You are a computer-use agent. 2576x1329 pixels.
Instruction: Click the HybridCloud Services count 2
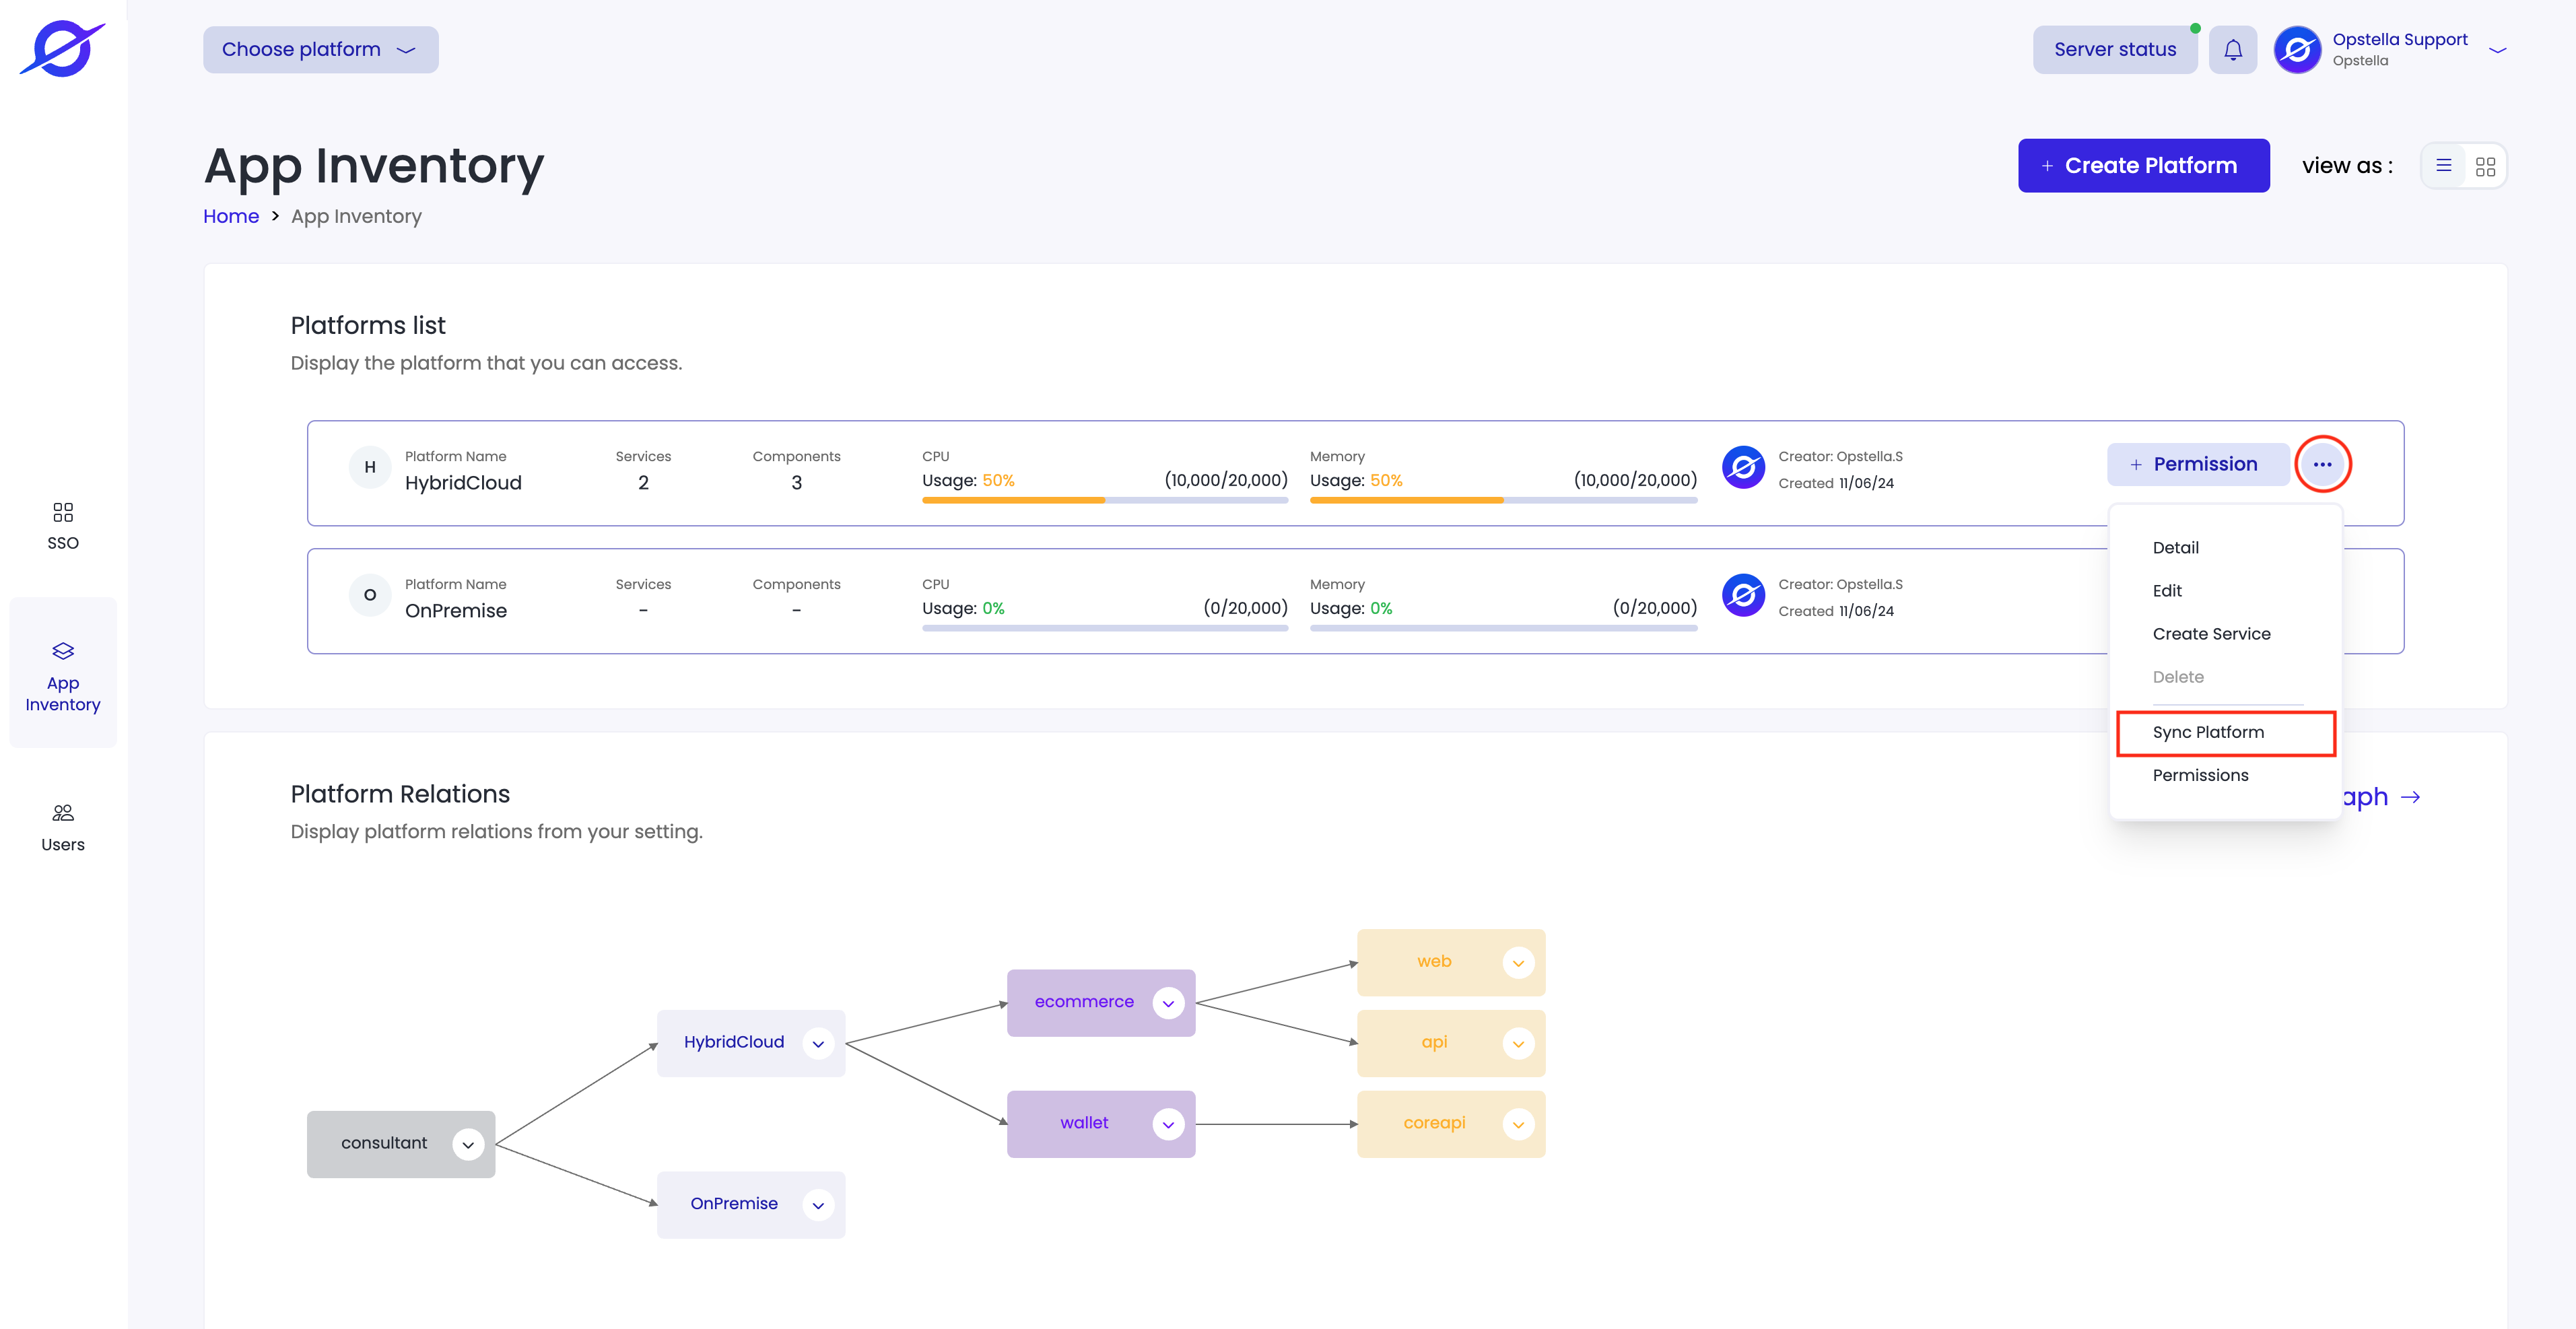(x=643, y=482)
